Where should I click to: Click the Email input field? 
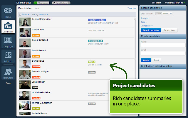[x=163, y=53]
